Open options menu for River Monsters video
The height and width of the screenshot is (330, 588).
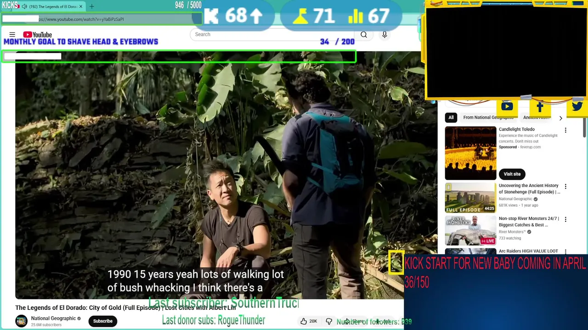point(565,220)
